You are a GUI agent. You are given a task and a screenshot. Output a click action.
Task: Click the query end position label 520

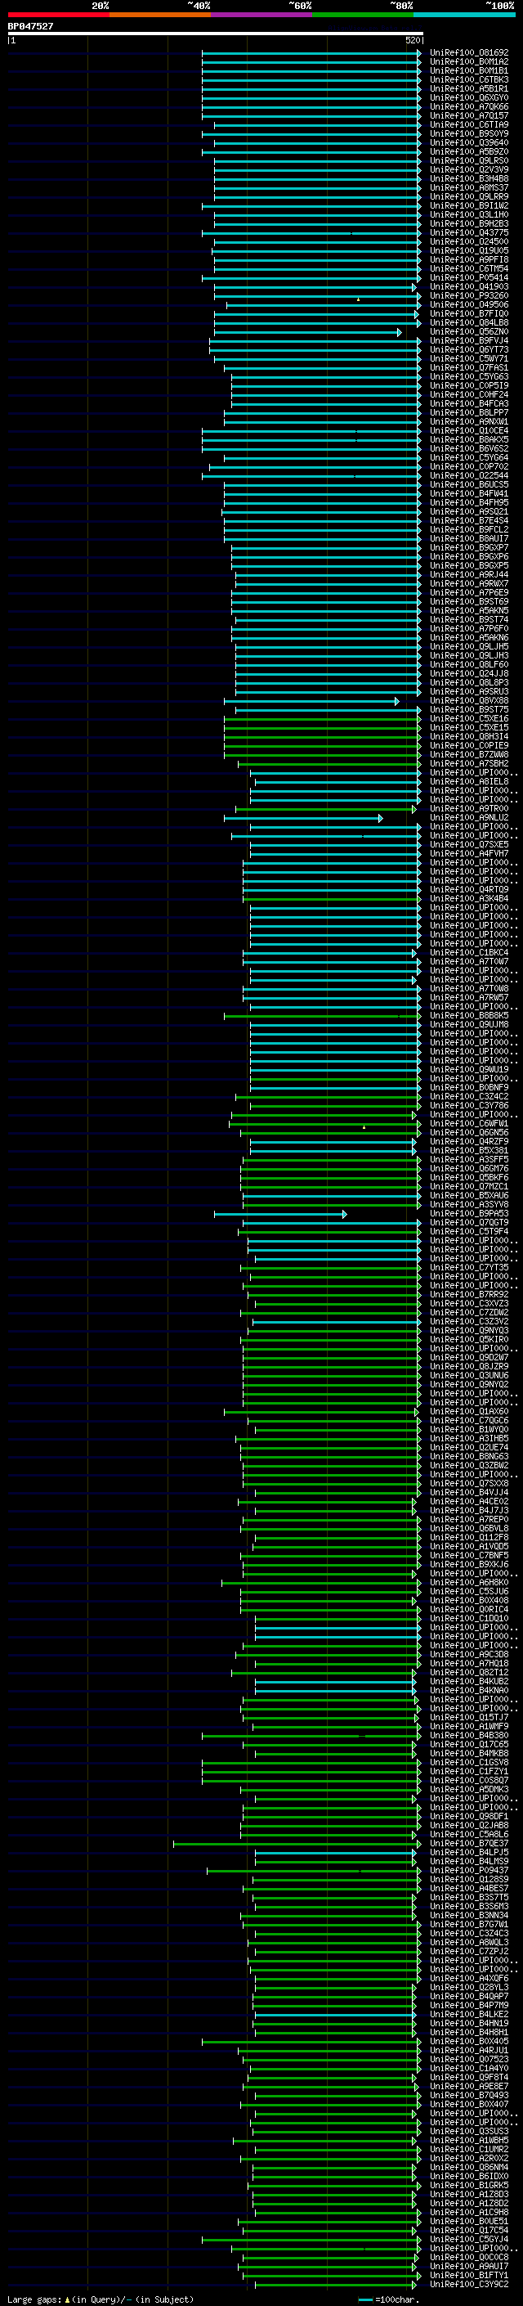[x=412, y=40]
